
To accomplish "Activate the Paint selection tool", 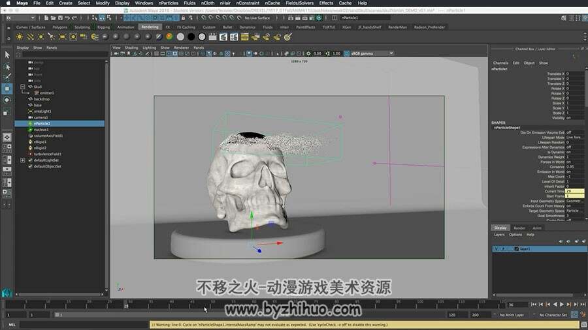I will [x=7, y=77].
